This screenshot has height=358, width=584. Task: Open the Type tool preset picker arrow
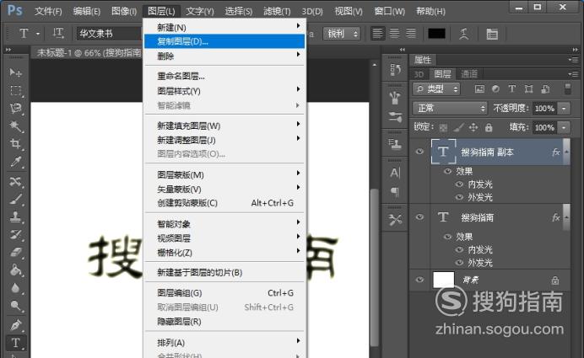point(38,34)
